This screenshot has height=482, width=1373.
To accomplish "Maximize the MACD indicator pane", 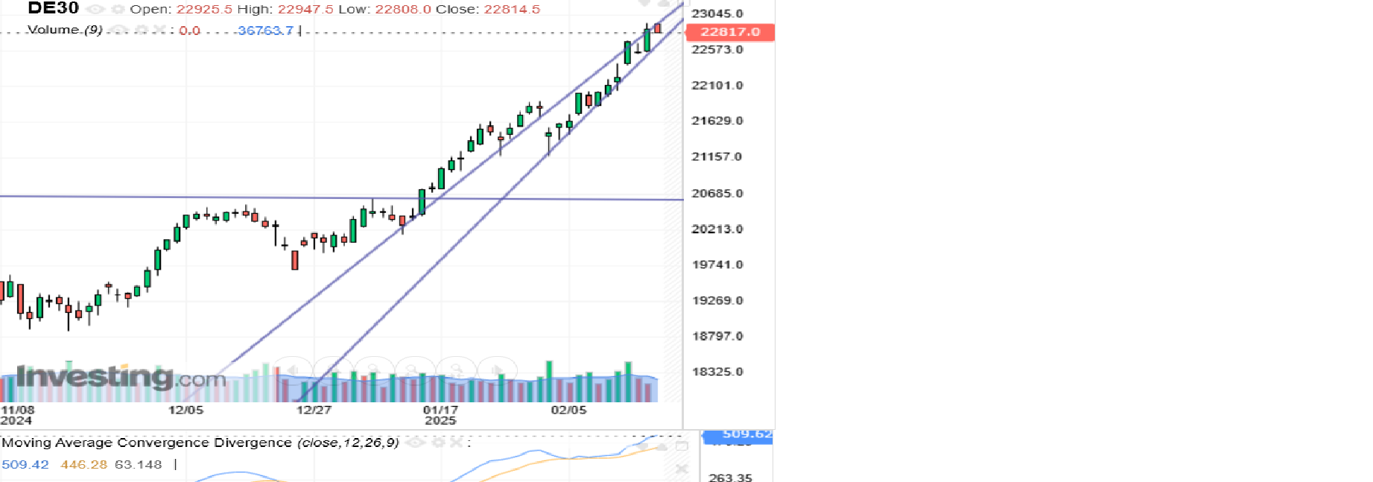I will tap(682, 445).
